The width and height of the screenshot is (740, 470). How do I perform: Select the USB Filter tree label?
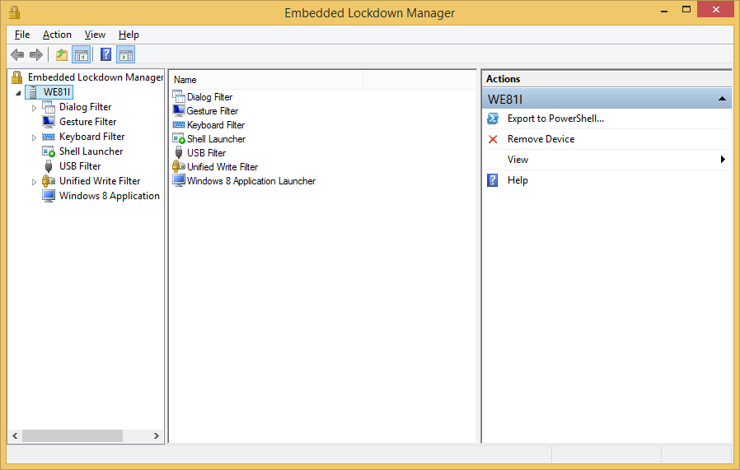(x=80, y=166)
